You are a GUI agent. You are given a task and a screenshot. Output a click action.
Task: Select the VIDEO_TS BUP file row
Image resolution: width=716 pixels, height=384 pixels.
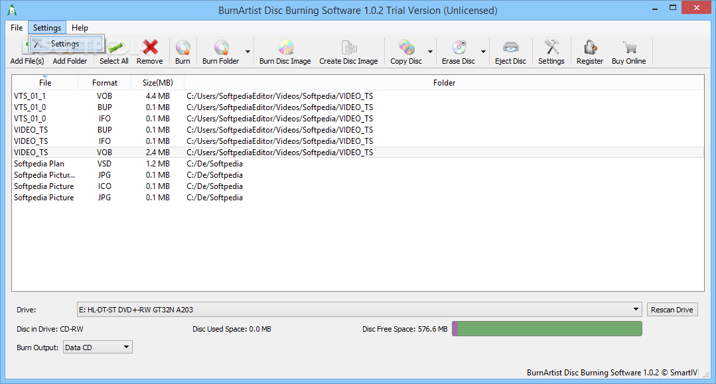point(358,130)
